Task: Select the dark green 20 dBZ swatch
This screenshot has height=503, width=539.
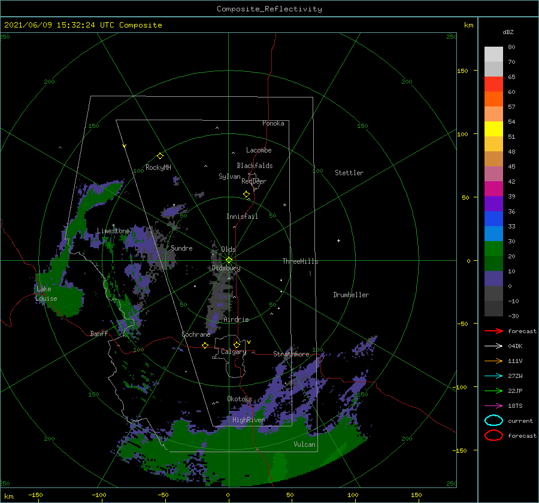Action: click(493, 263)
